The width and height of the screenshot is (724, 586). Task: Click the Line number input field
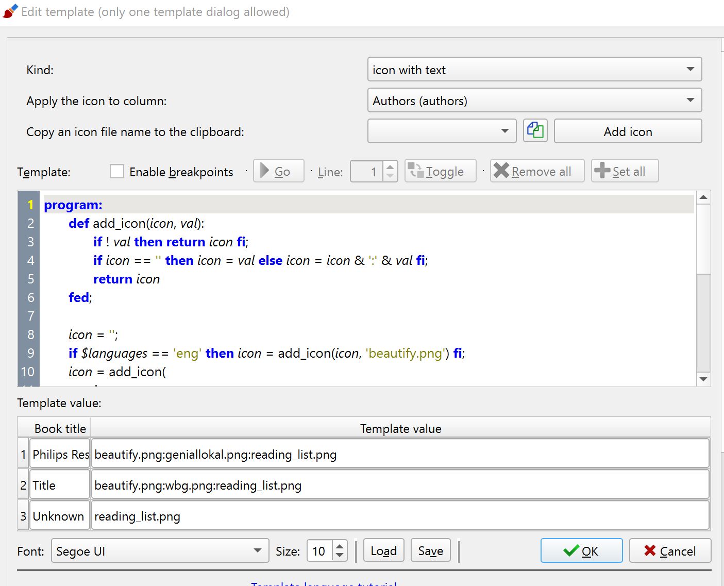367,171
